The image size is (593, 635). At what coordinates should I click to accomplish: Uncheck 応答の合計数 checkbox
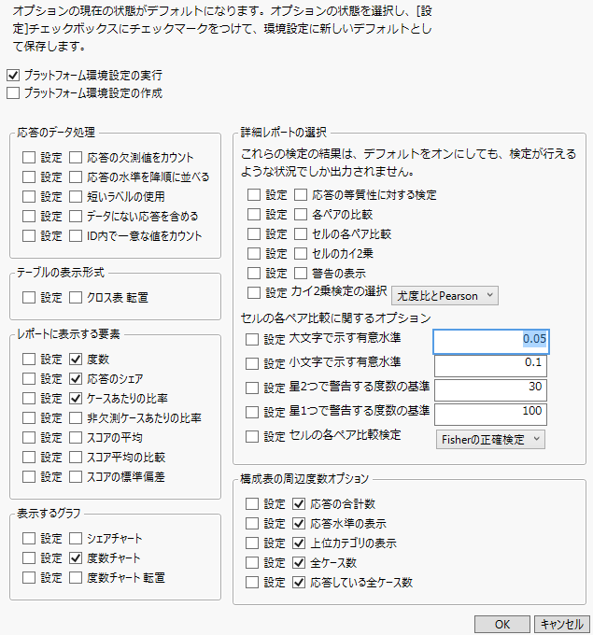(x=299, y=503)
